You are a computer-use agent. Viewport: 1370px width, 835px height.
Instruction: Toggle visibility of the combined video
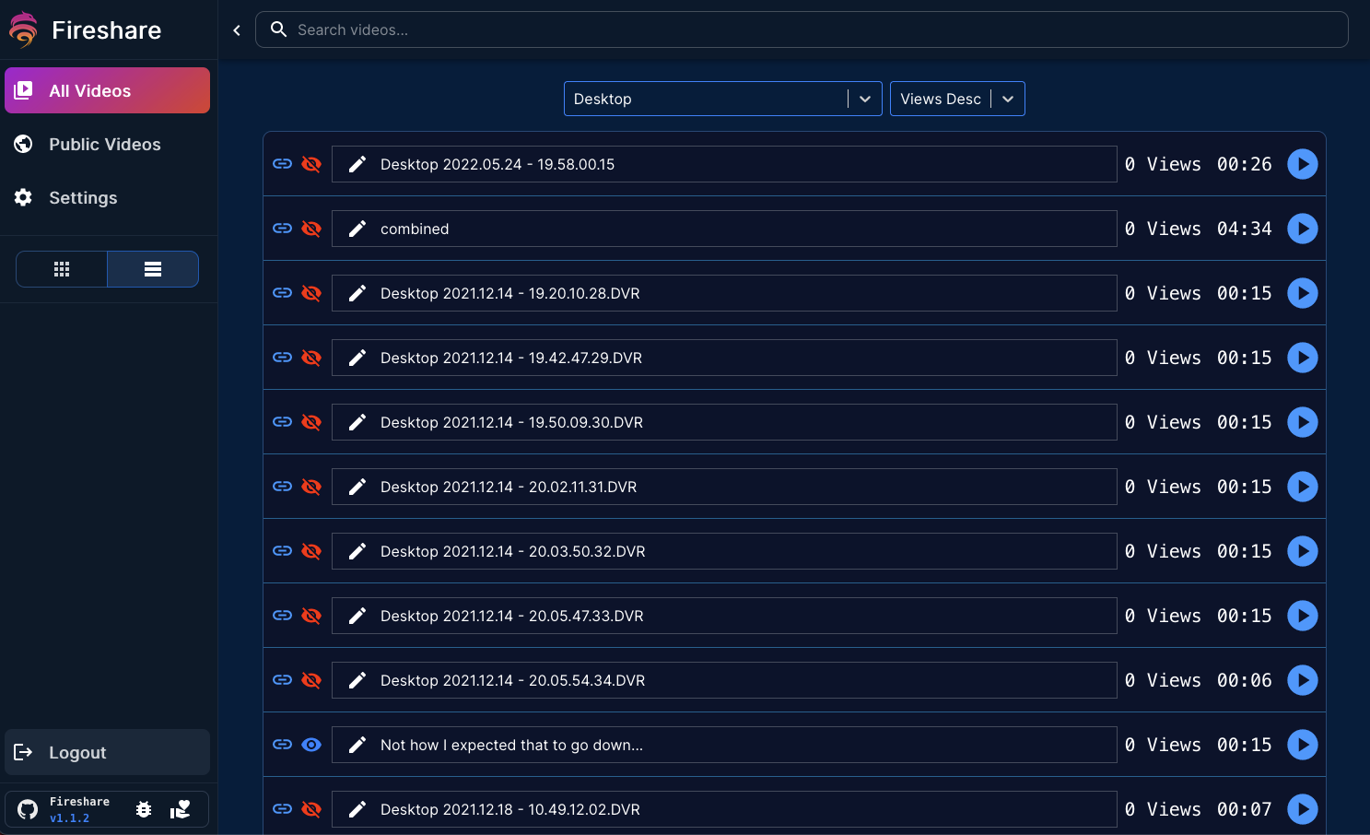point(311,229)
